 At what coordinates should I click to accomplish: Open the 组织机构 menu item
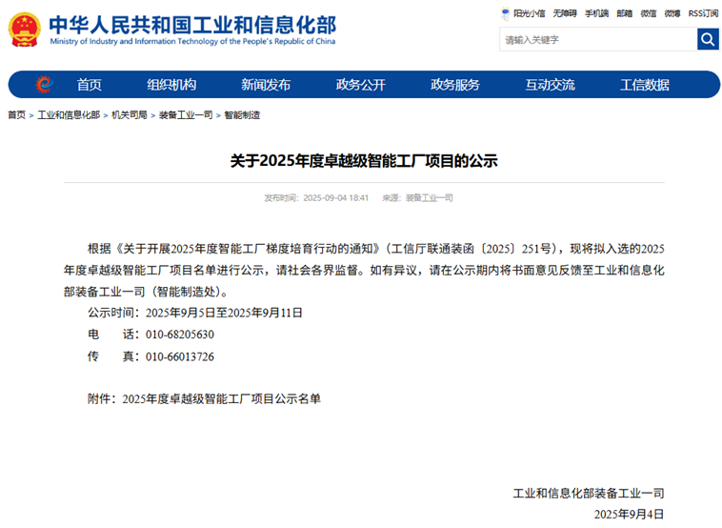click(171, 85)
